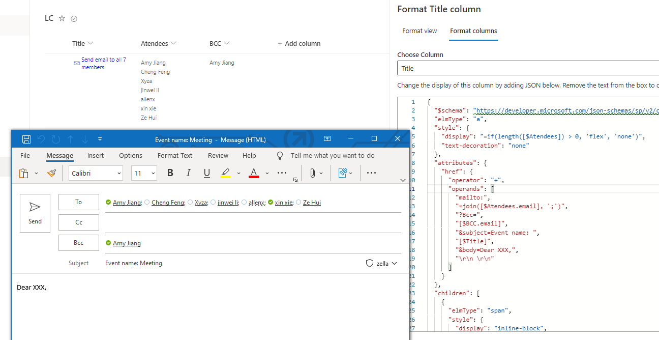Open the Basic Text dialog launcher
Screen dimensions: 659x340
pyautogui.click(x=295, y=180)
